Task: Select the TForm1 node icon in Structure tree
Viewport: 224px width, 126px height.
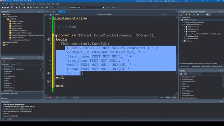Action: [x=6, y=16]
